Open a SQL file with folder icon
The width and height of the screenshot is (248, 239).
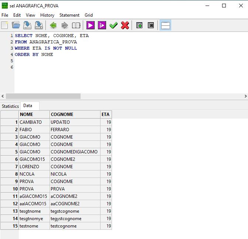(16, 25)
